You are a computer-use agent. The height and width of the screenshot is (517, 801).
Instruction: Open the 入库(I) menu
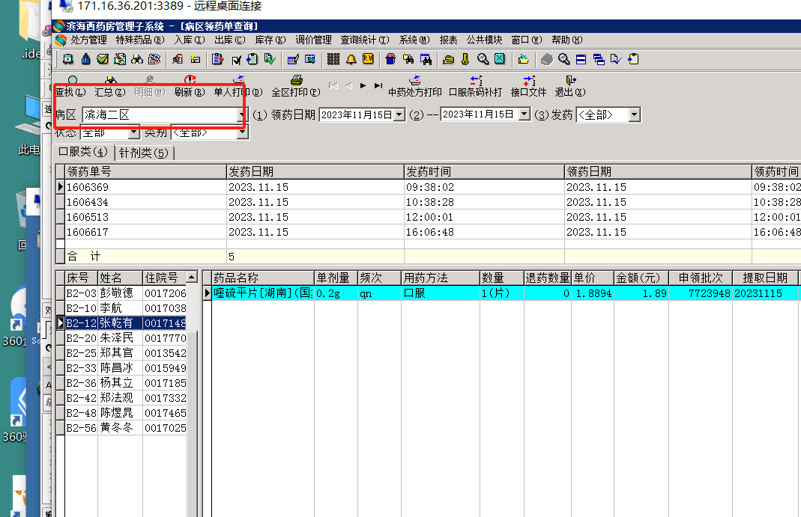click(x=190, y=40)
